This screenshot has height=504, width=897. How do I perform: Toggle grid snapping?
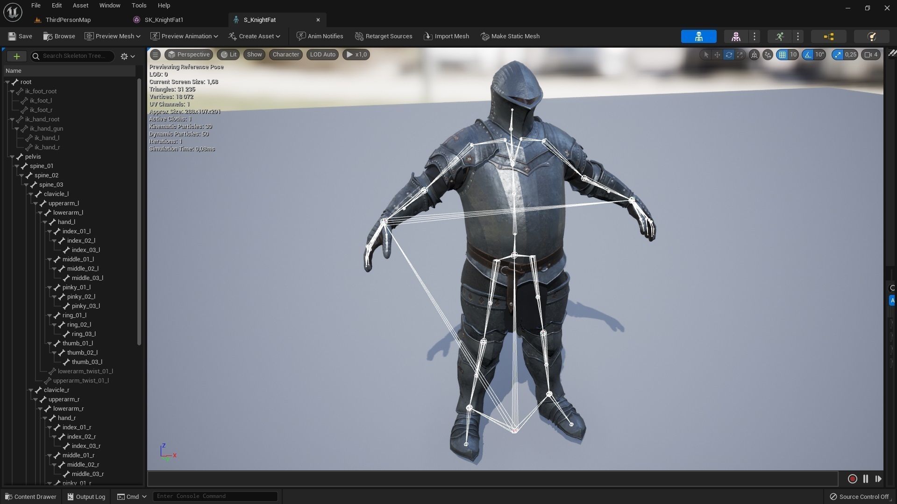coord(782,55)
